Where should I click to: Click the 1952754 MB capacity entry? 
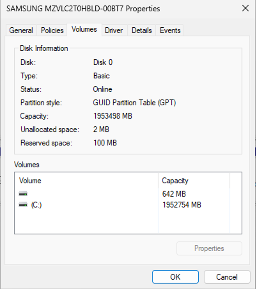coord(182,205)
